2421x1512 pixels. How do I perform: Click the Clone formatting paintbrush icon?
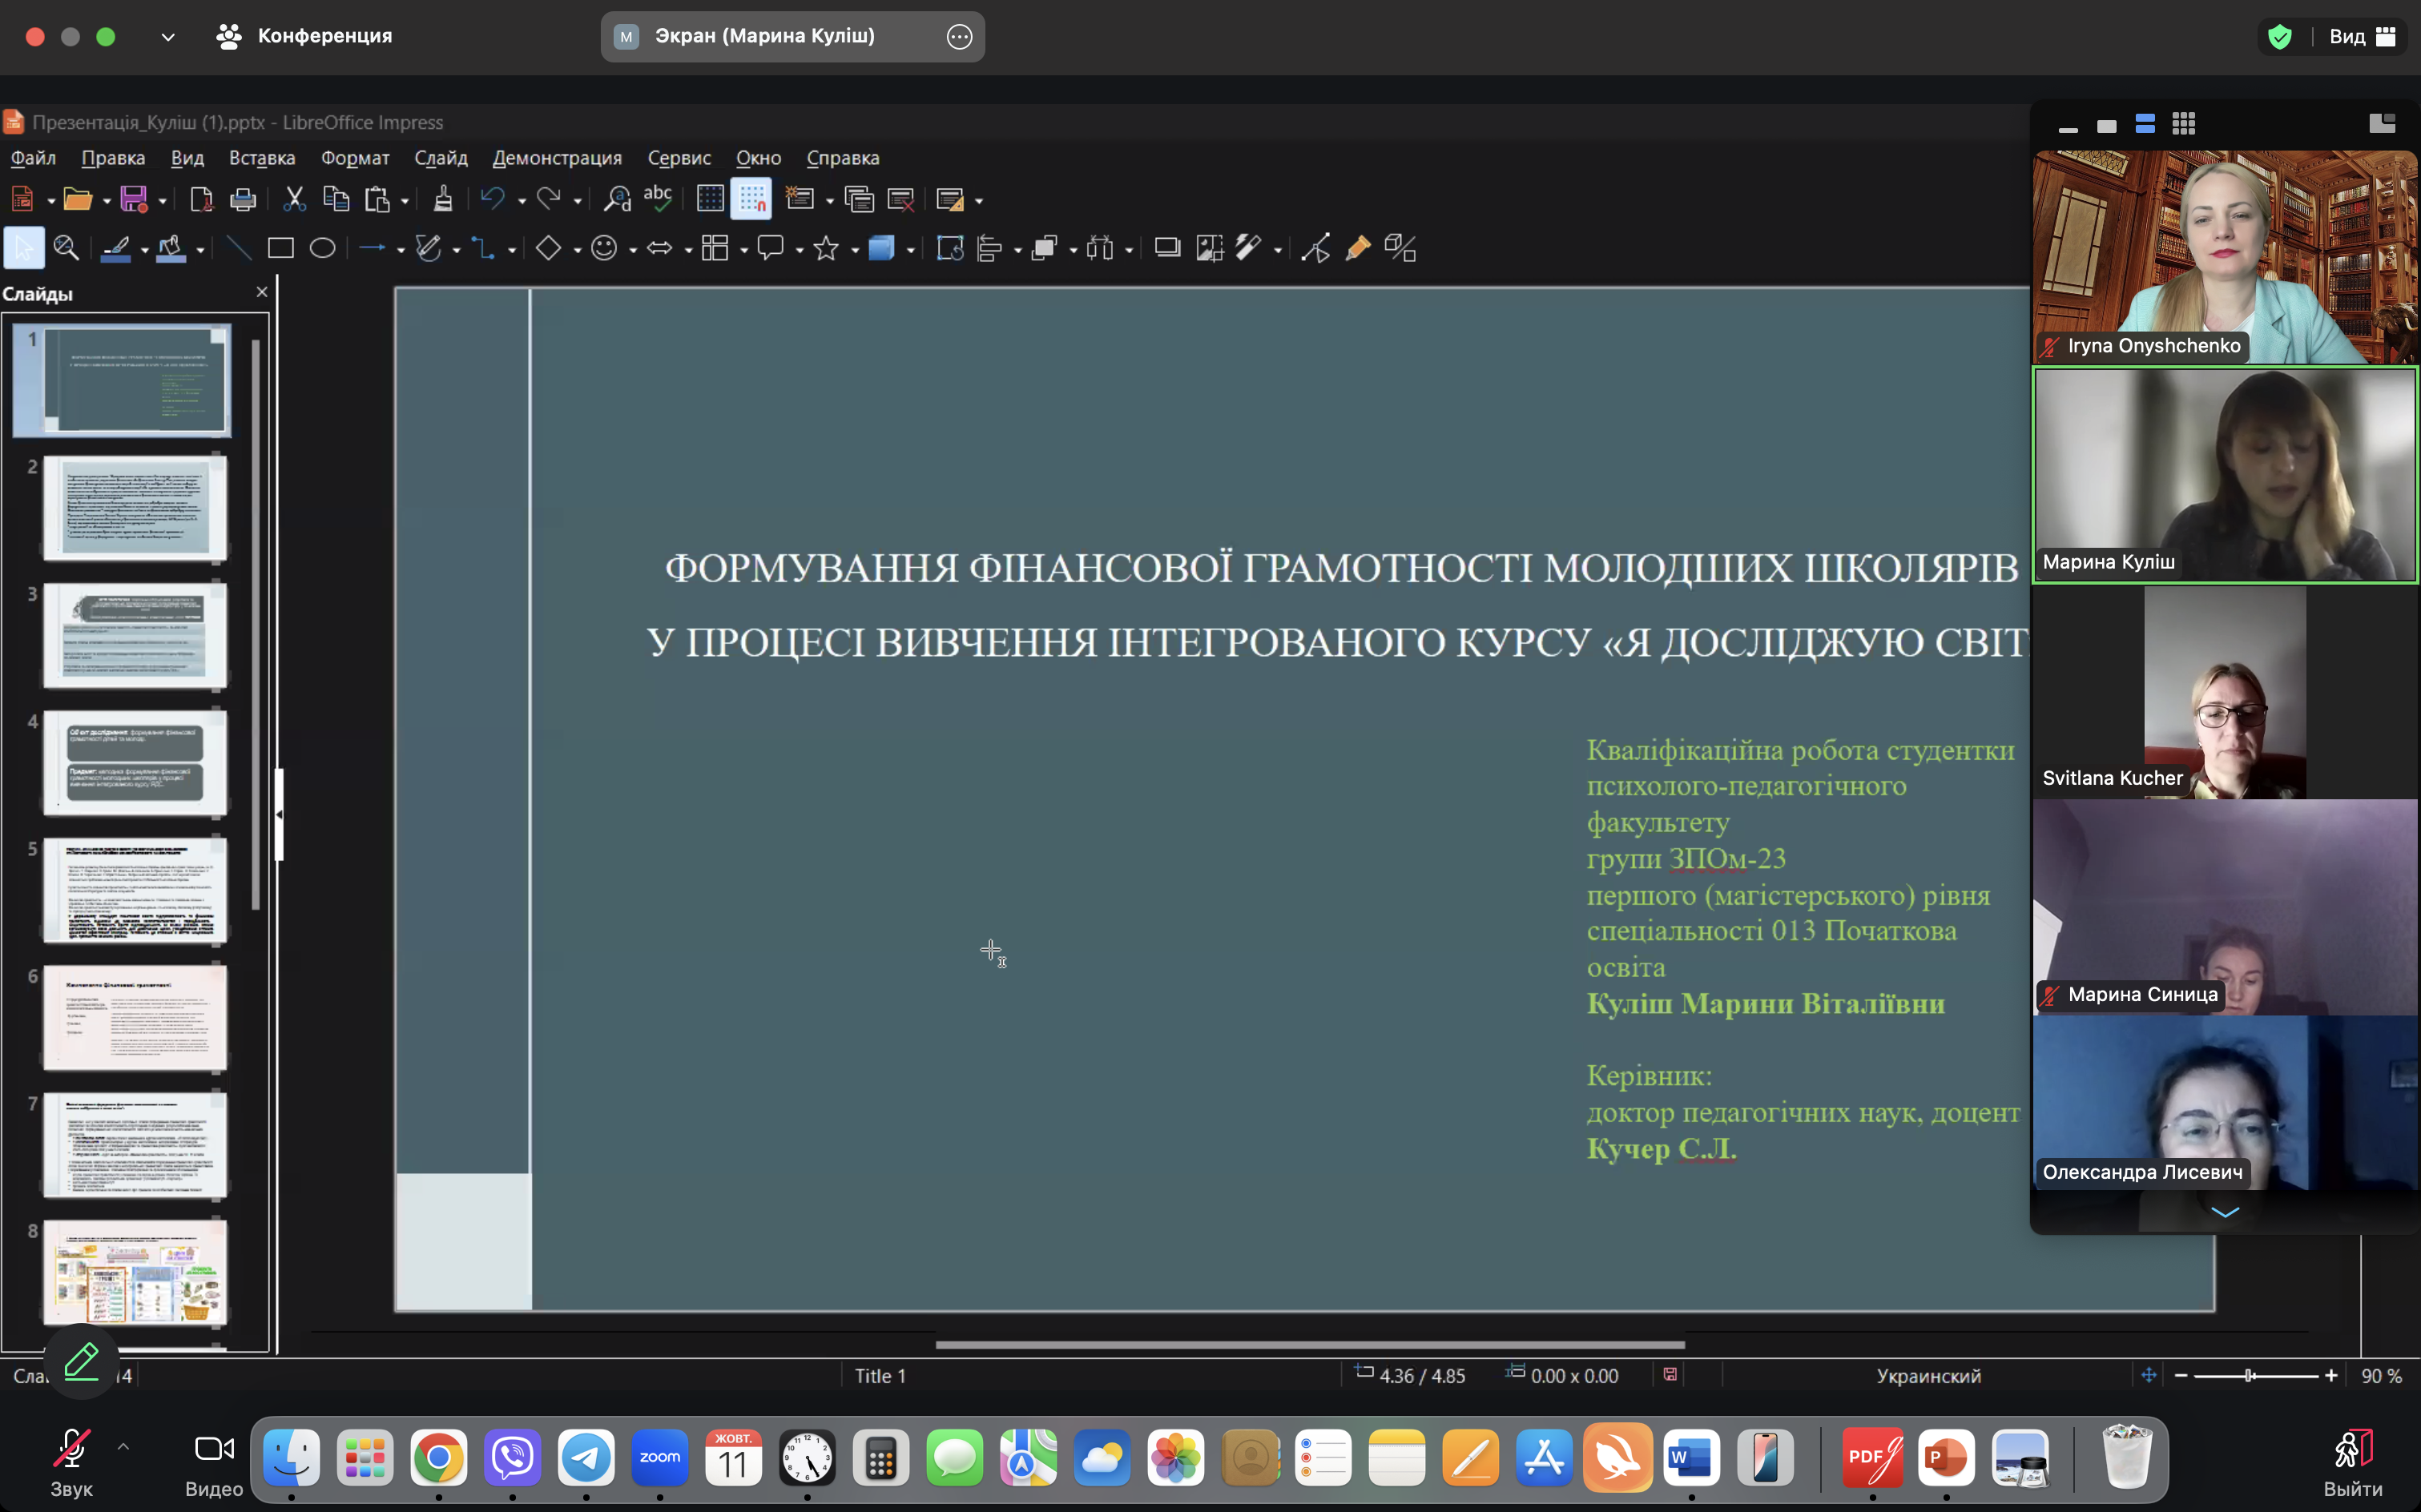click(x=443, y=199)
